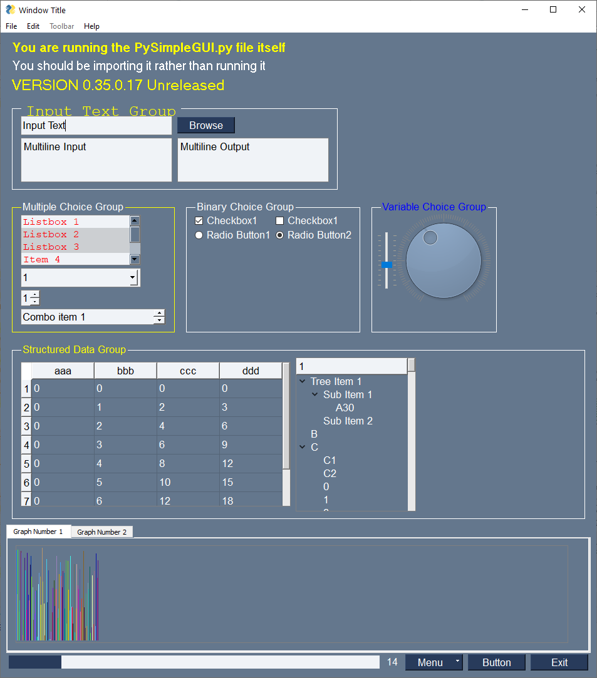Select Radio Button1
The width and height of the screenshot is (597, 678).
click(199, 235)
